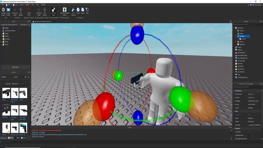This screenshot has width=263, height=148.
Task: Click the Toolbox search field containing pistol
Action: click(x=18, y=77)
